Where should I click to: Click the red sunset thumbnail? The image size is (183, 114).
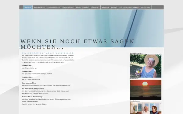146,90
